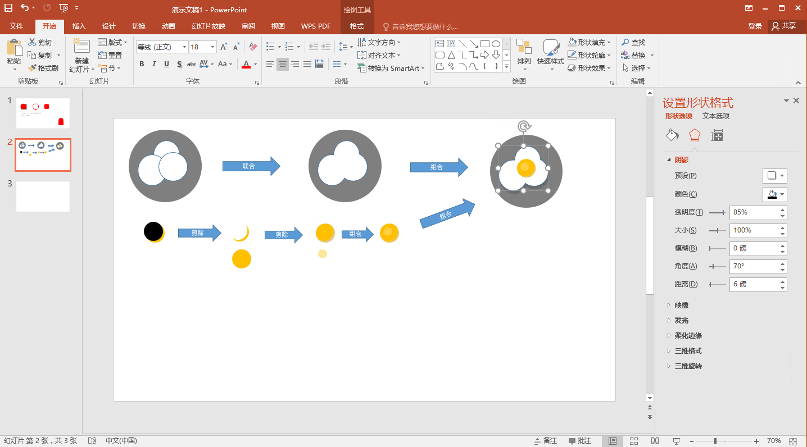Click the Paste clipboard icon
The image size is (807, 447).
[14, 48]
